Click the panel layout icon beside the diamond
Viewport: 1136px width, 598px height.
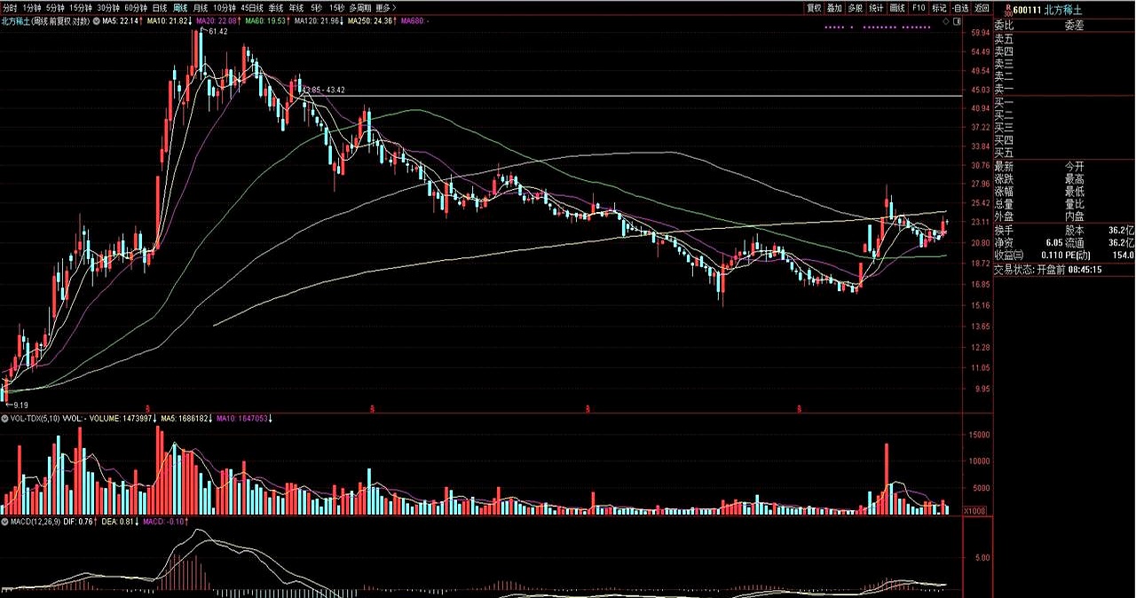tap(956, 20)
